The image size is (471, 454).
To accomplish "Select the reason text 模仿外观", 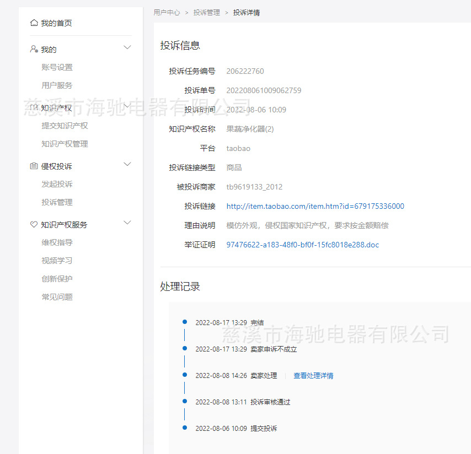I will click(x=242, y=226).
